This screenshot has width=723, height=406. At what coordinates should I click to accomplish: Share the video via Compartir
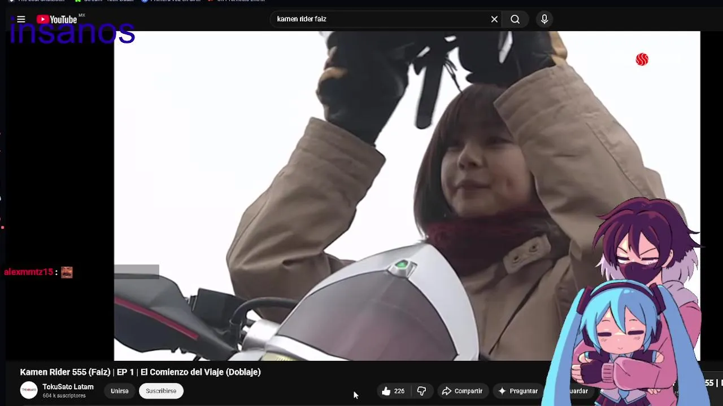[x=462, y=391]
